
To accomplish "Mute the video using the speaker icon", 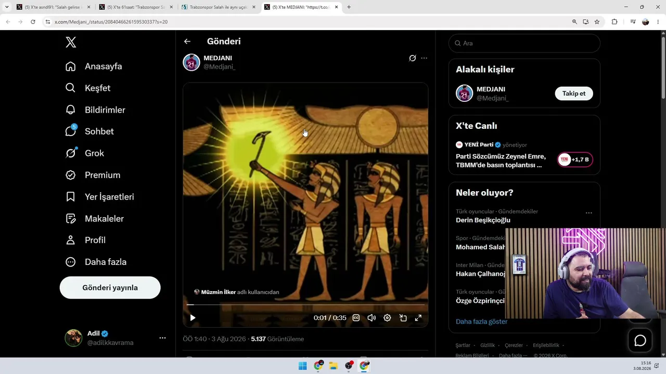I will click(372, 318).
